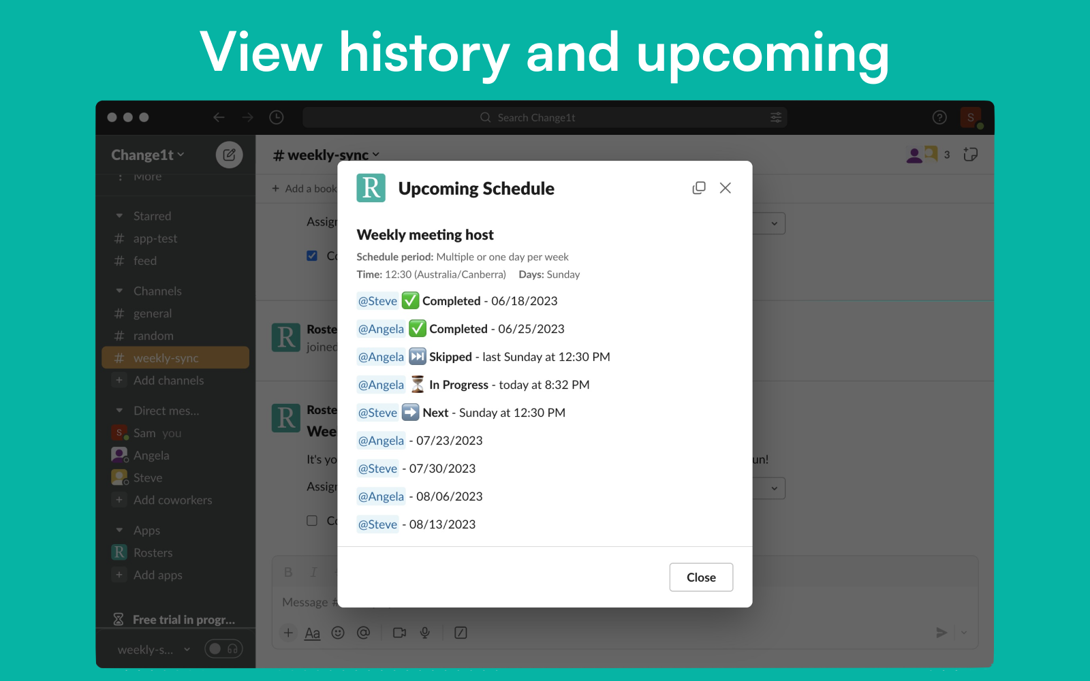Click @Steve mention on Next row
This screenshot has height=681, width=1090.
pyautogui.click(x=378, y=413)
